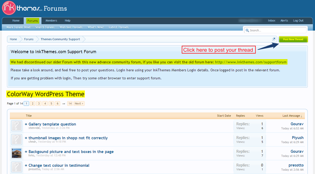315x174 pixels.
Task: Sort threads by Start Date
Action: click(x=224, y=116)
